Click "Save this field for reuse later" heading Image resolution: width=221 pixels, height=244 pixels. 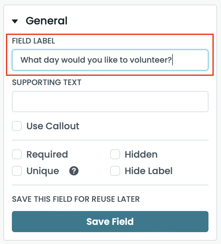(76, 199)
